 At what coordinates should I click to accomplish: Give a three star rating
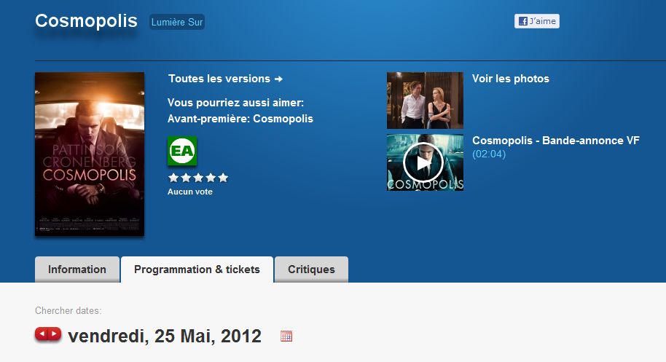tap(198, 178)
